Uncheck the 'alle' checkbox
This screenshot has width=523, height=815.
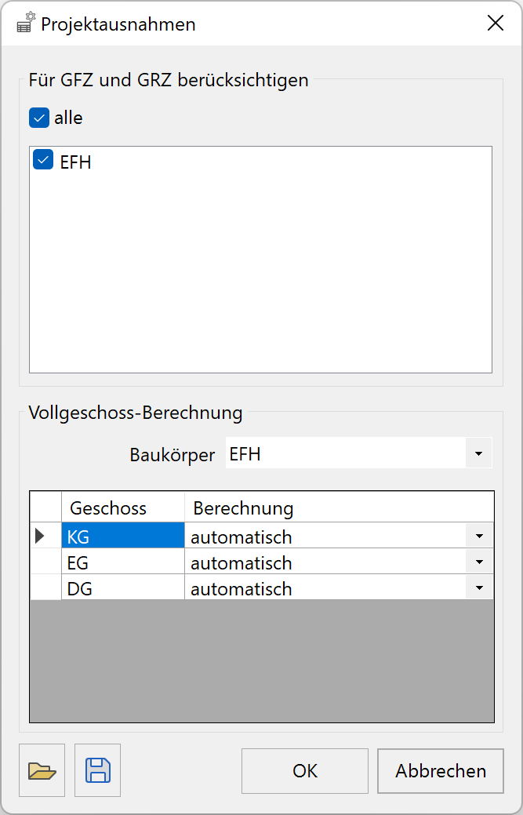39,118
